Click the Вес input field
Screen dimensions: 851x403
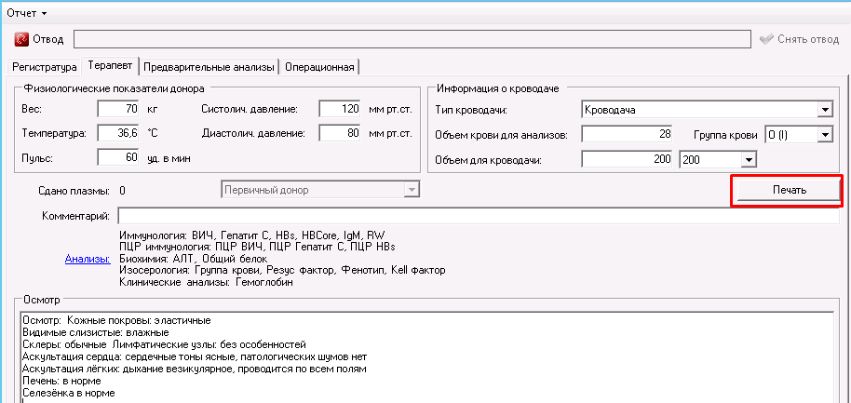(117, 109)
